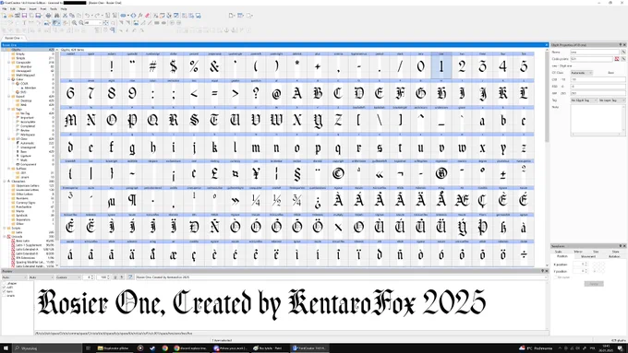Open the File Explorer taskbar button

(114, 348)
